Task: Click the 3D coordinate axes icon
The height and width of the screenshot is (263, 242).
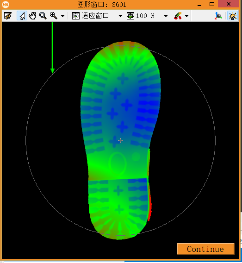Action: 218,16
